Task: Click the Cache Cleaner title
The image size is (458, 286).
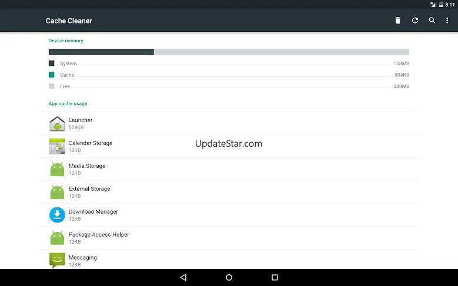Action: click(x=69, y=21)
